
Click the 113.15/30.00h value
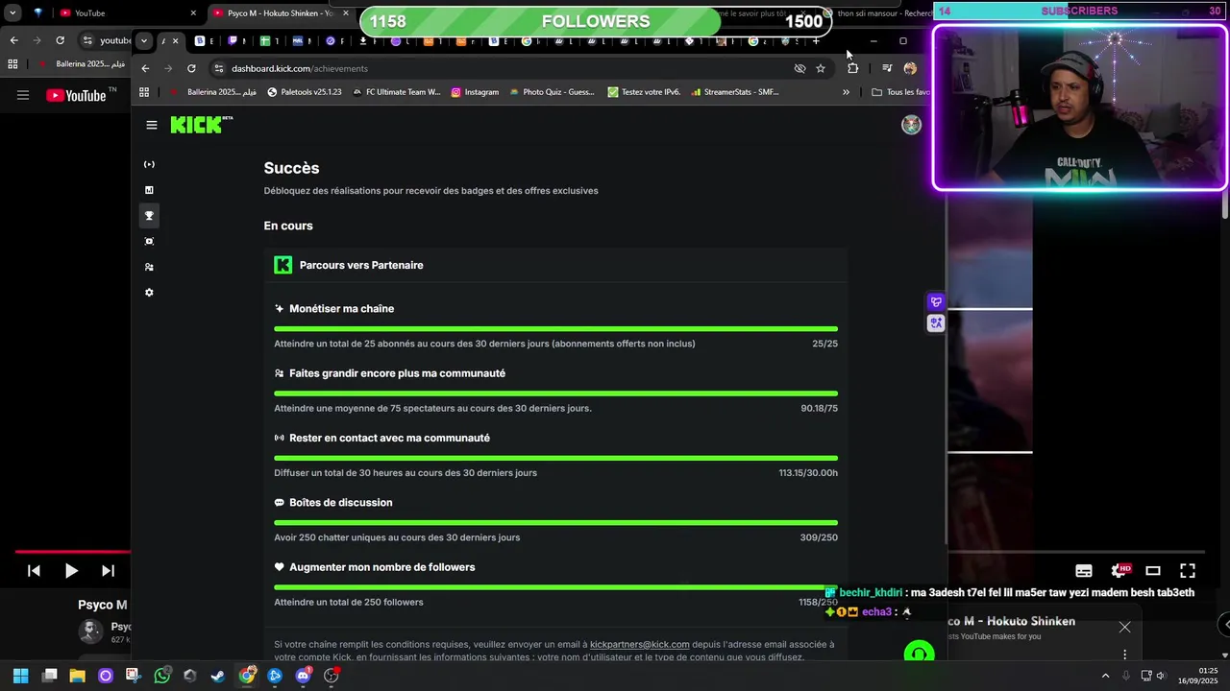[x=808, y=472]
